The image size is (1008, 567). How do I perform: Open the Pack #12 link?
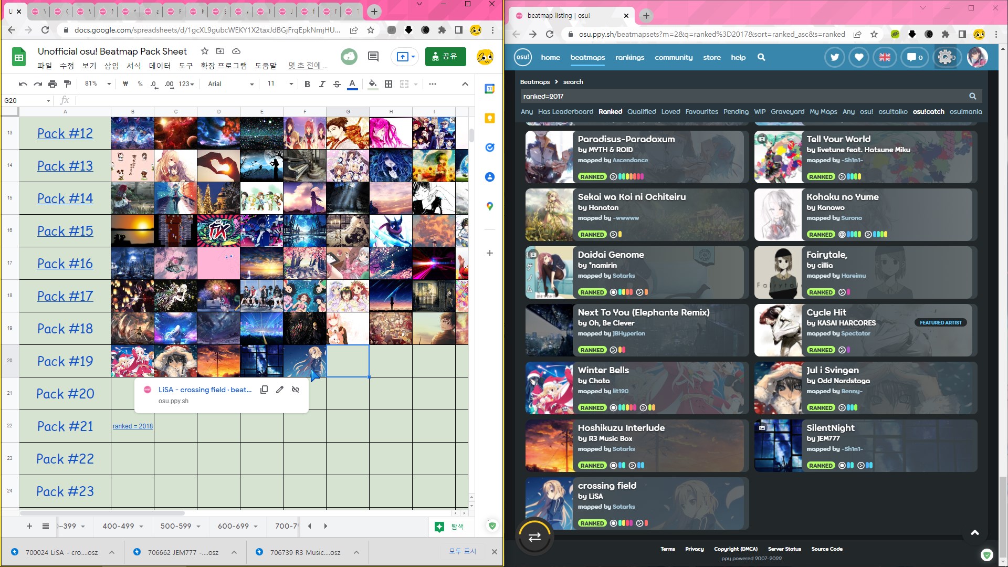point(65,133)
